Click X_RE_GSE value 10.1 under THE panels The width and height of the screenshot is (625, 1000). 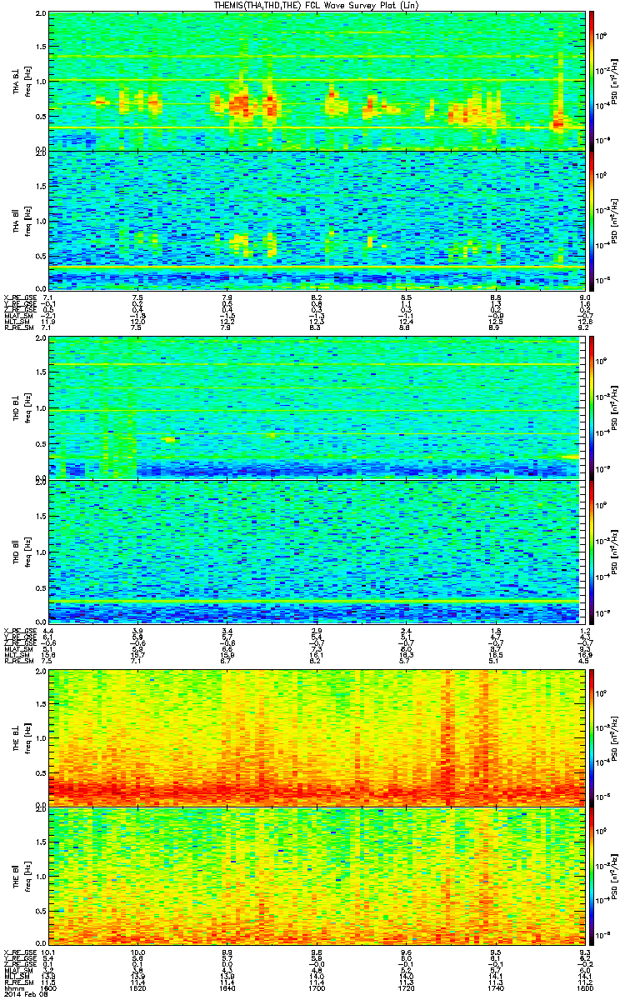[48, 951]
